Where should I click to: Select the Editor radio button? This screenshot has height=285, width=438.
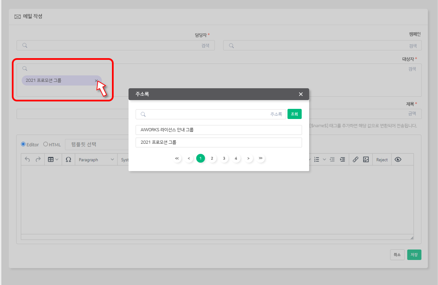23,144
